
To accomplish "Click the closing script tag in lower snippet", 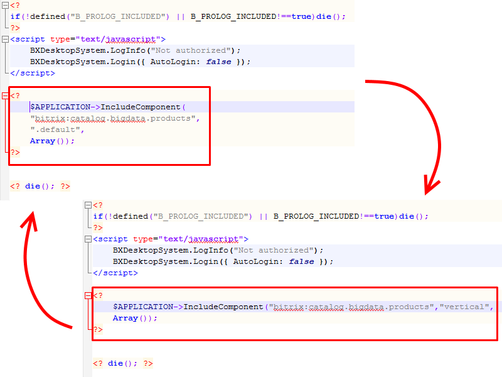I will [115, 273].
